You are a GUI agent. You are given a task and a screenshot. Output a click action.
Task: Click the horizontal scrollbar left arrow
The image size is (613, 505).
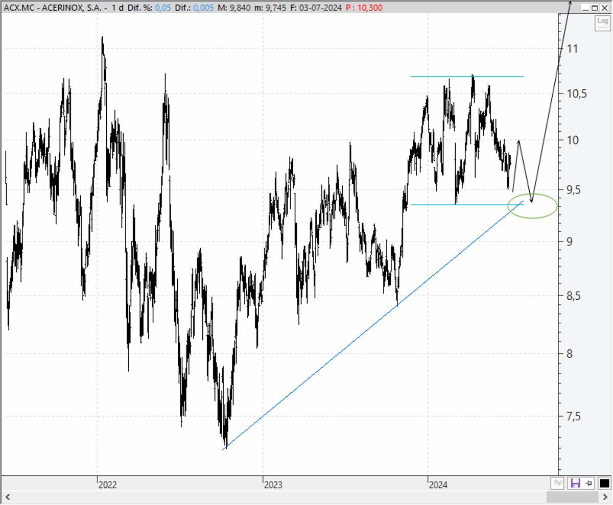7,497
